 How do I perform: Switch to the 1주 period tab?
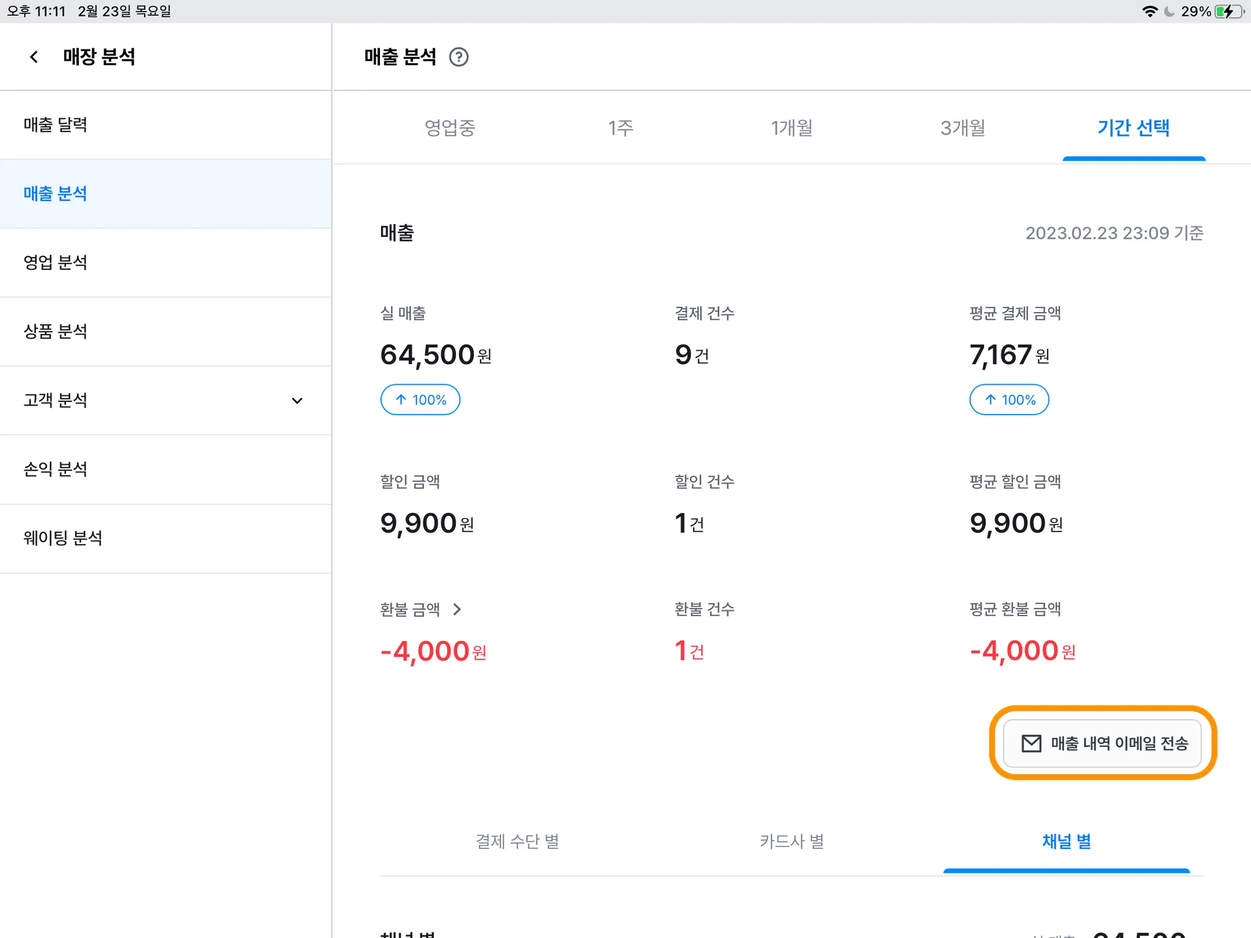(x=620, y=128)
